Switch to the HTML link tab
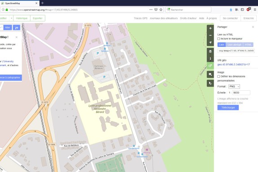The image size is (258, 172). point(248,45)
